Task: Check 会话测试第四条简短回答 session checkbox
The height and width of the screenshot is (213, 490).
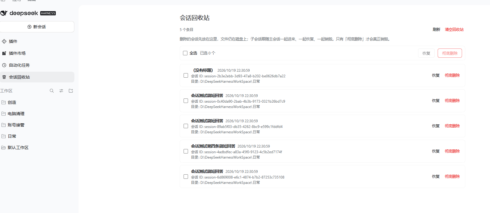Action: [x=186, y=151]
